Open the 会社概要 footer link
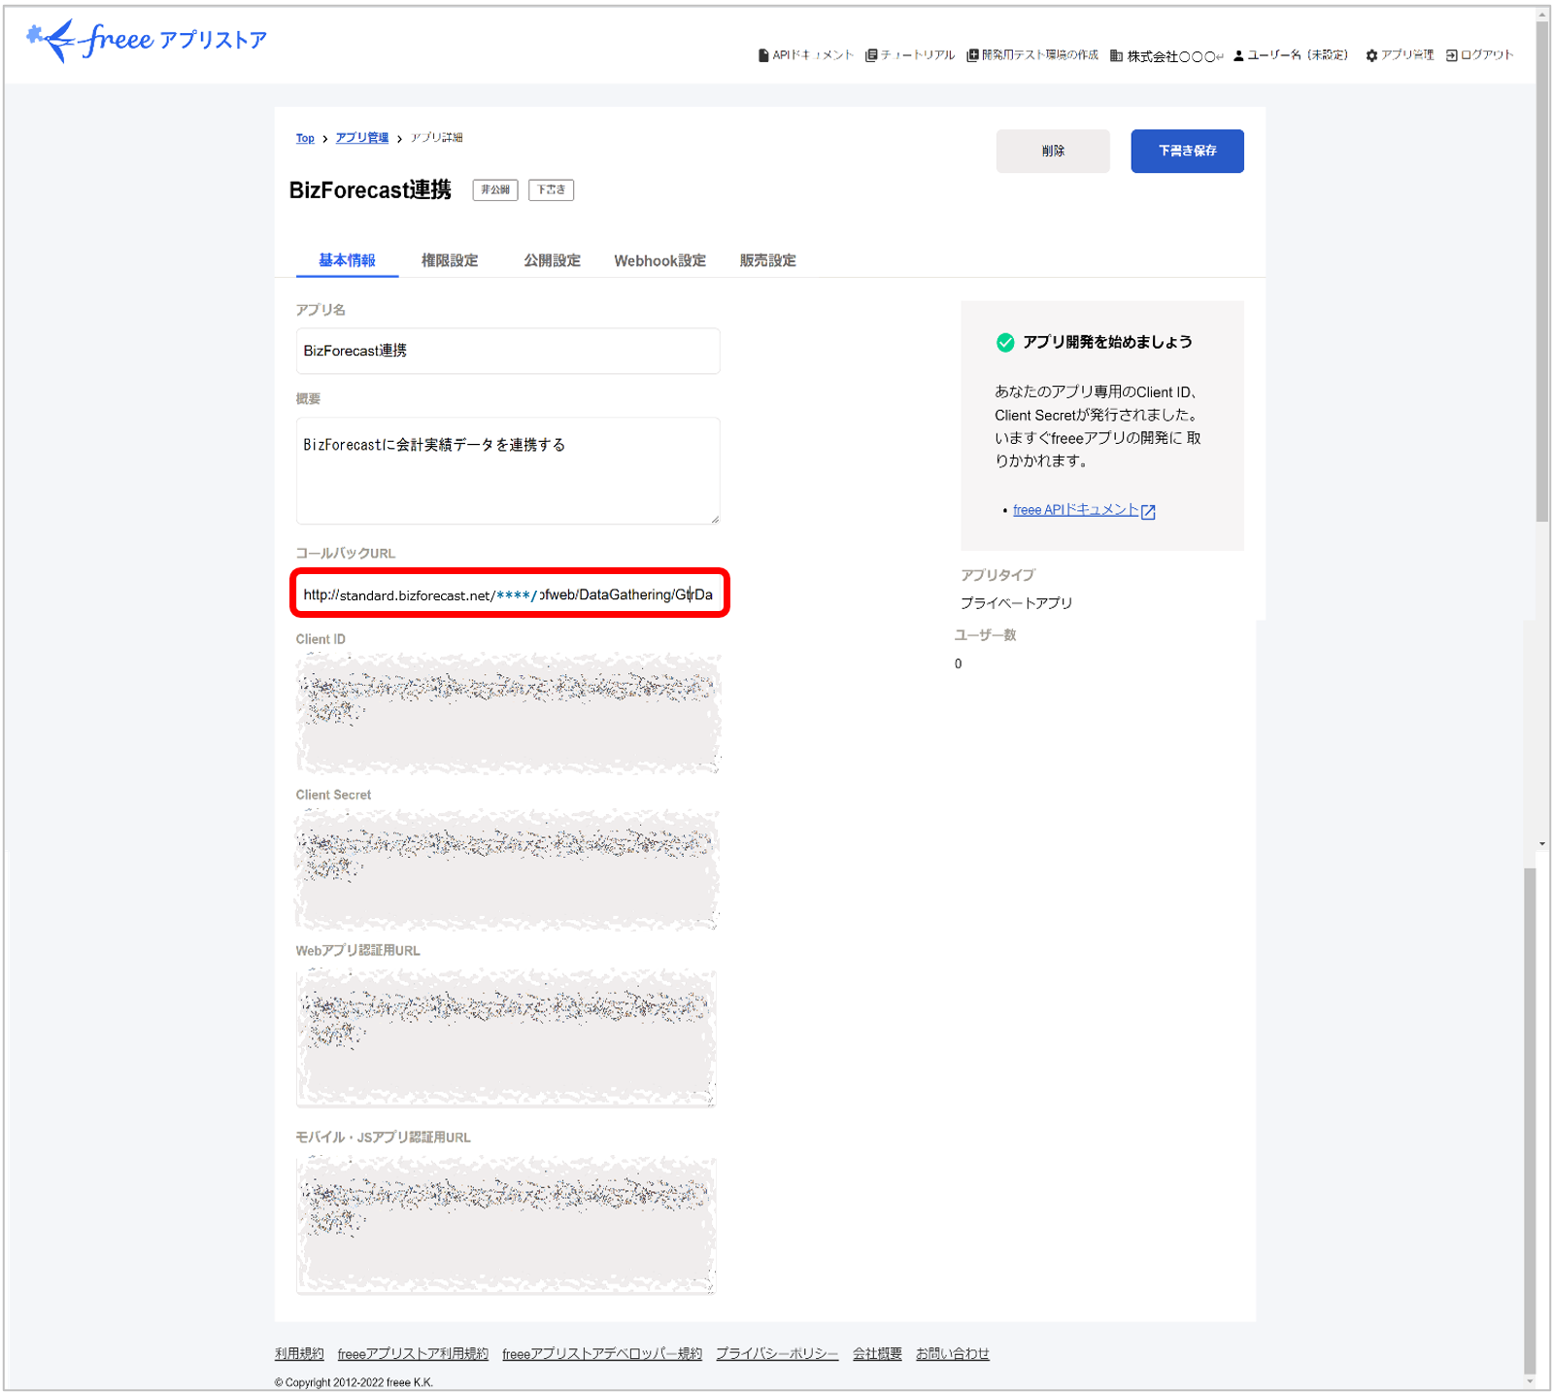The height and width of the screenshot is (1393, 1554). [x=877, y=1353]
